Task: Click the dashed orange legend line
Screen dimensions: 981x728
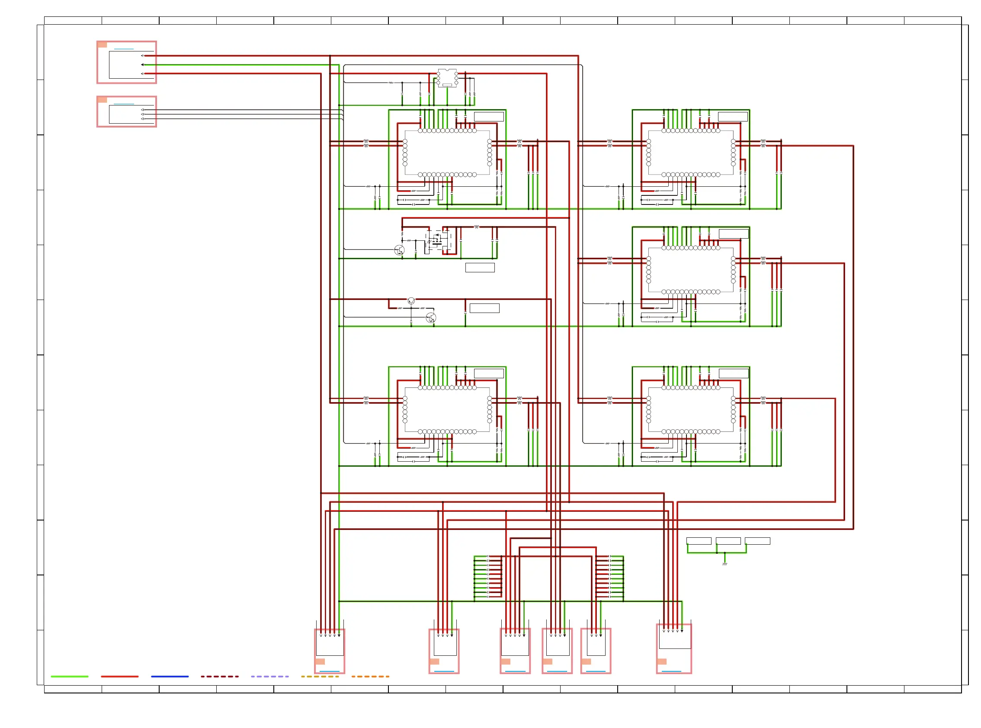Action: (370, 677)
